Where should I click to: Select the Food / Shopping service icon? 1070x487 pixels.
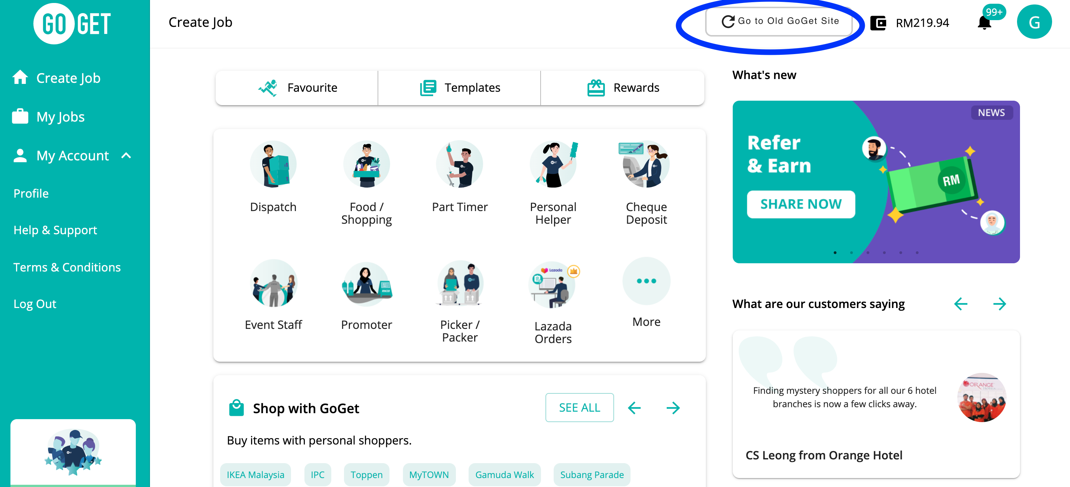coord(366,165)
